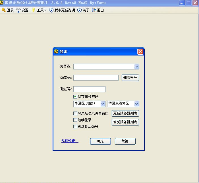Confirm login with 确定 button
The width and height of the screenshot is (199, 183).
(x=100, y=141)
